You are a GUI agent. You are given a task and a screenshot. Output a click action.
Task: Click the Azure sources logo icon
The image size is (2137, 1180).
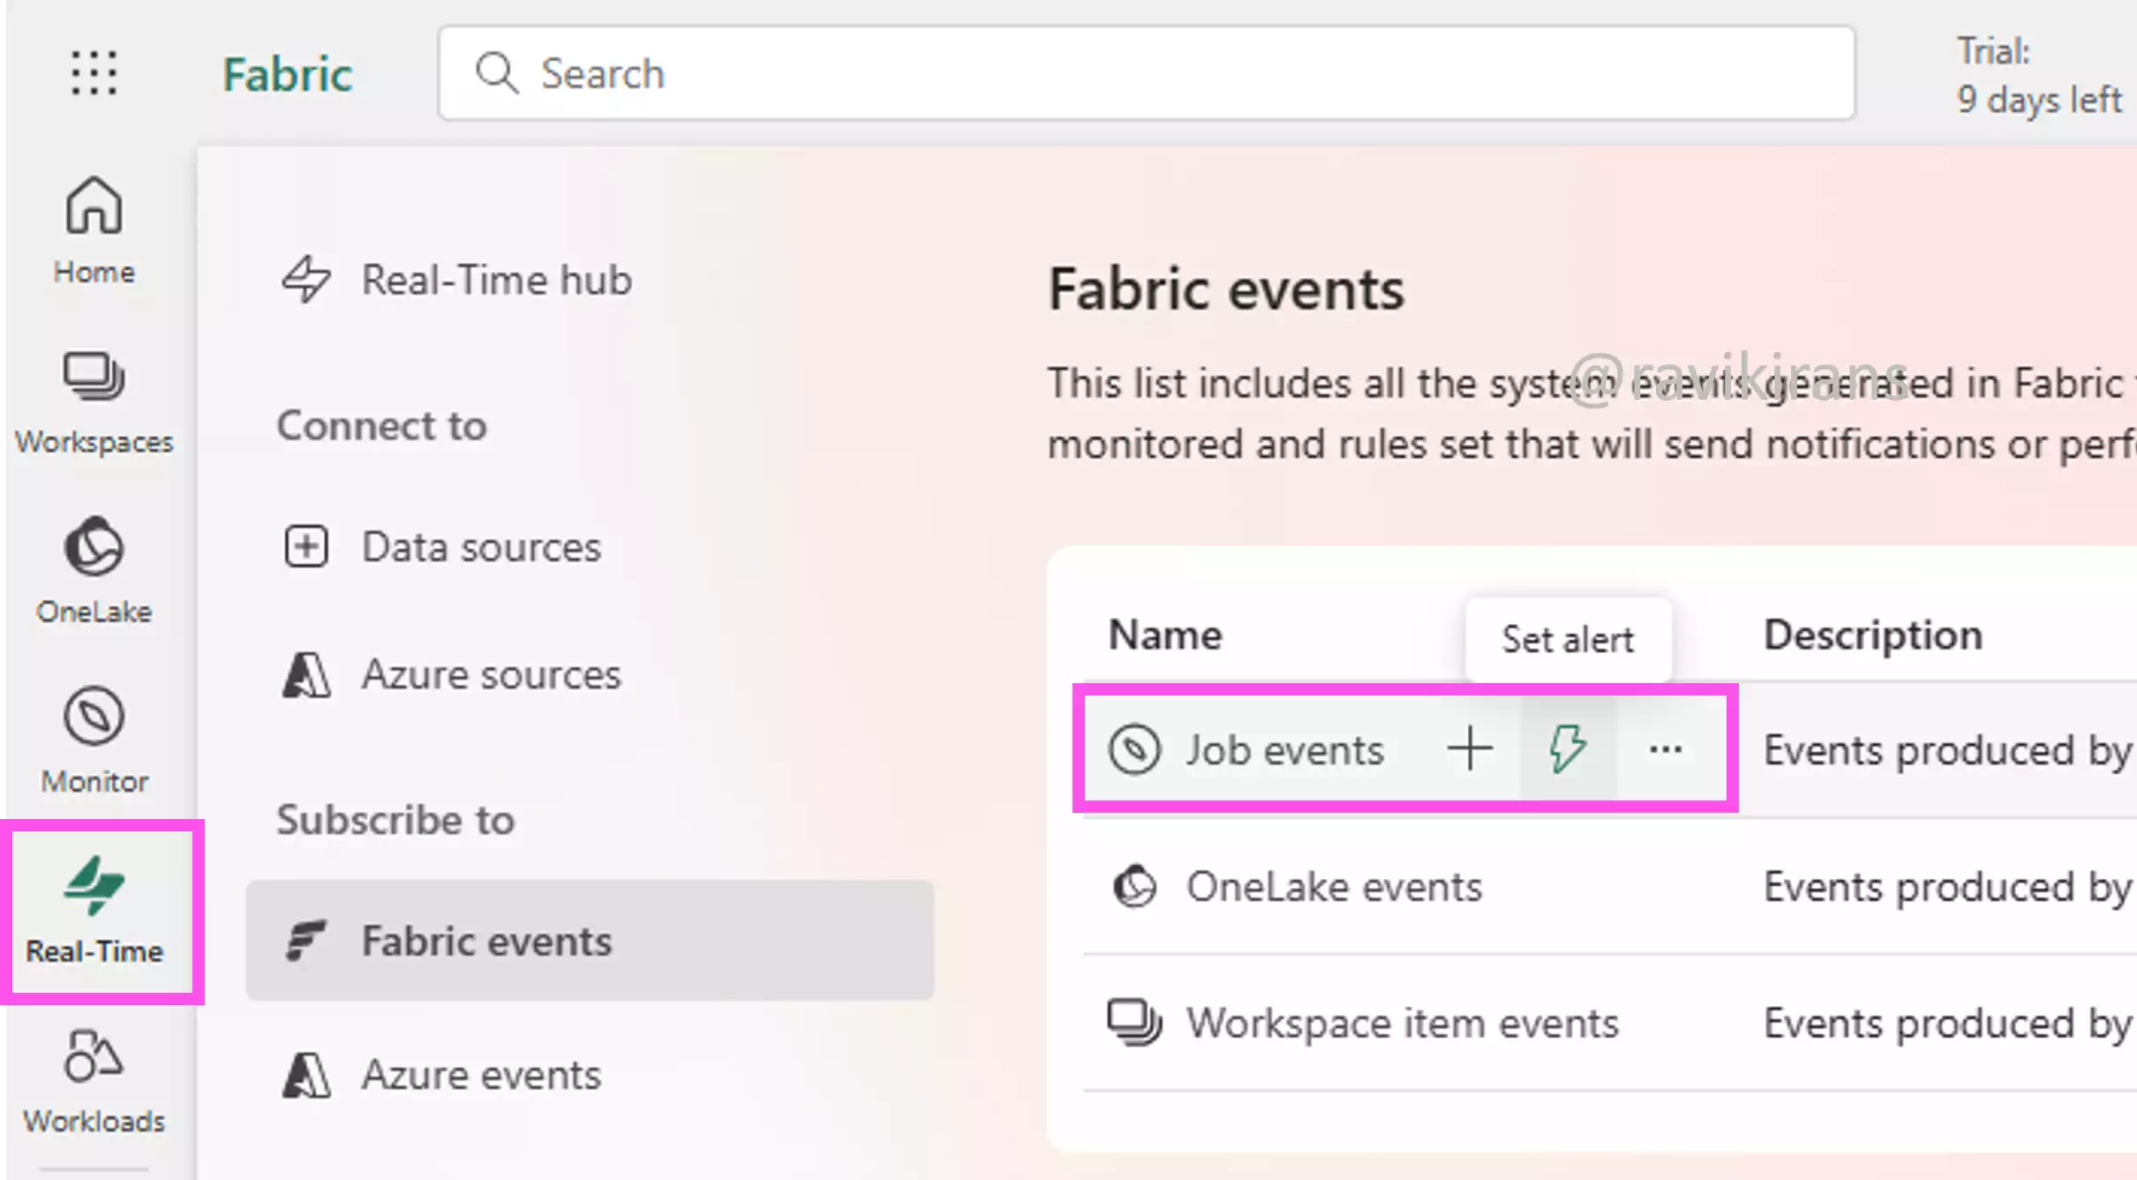click(306, 675)
